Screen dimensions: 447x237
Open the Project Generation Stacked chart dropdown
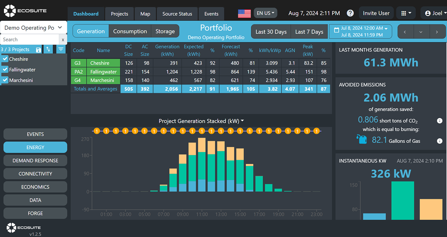point(242,120)
